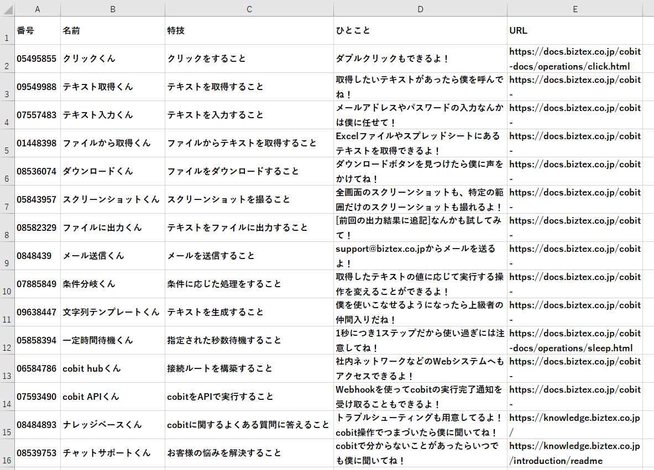Click comment starting support@biztex.co.jp
654x470 pixels.
point(420,256)
